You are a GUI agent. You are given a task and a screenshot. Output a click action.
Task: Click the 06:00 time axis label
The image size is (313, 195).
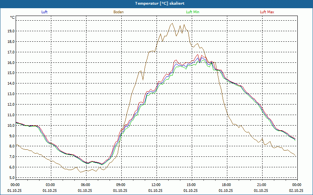(x=86, y=184)
